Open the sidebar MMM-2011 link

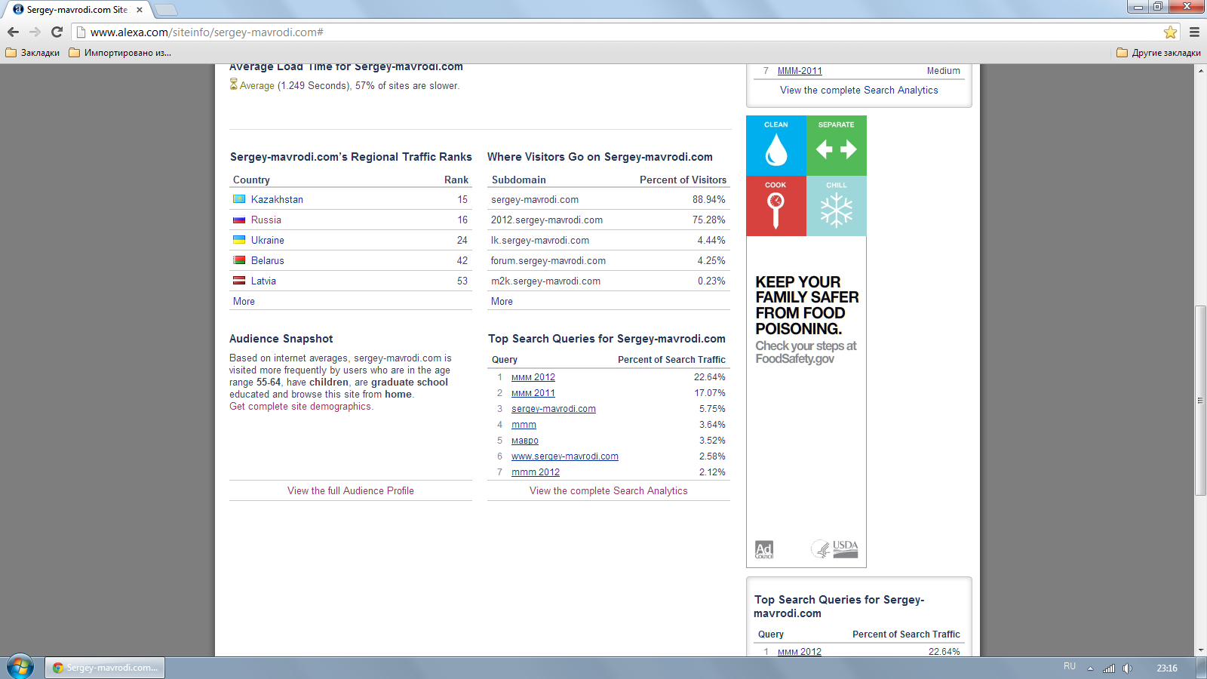800,71
